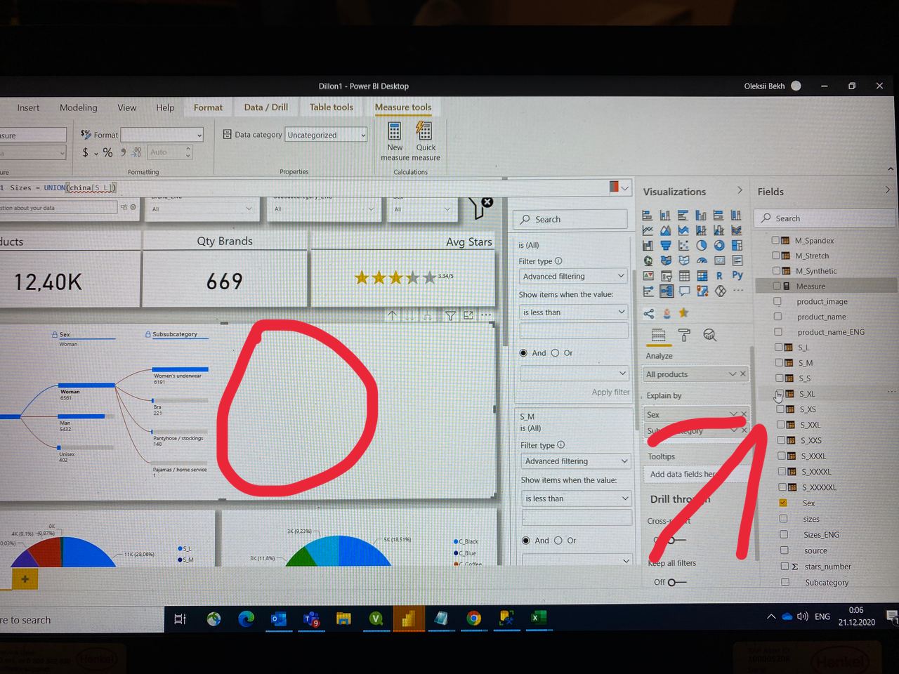
Task: Switch to the View ribbon tab
Action: [126, 107]
